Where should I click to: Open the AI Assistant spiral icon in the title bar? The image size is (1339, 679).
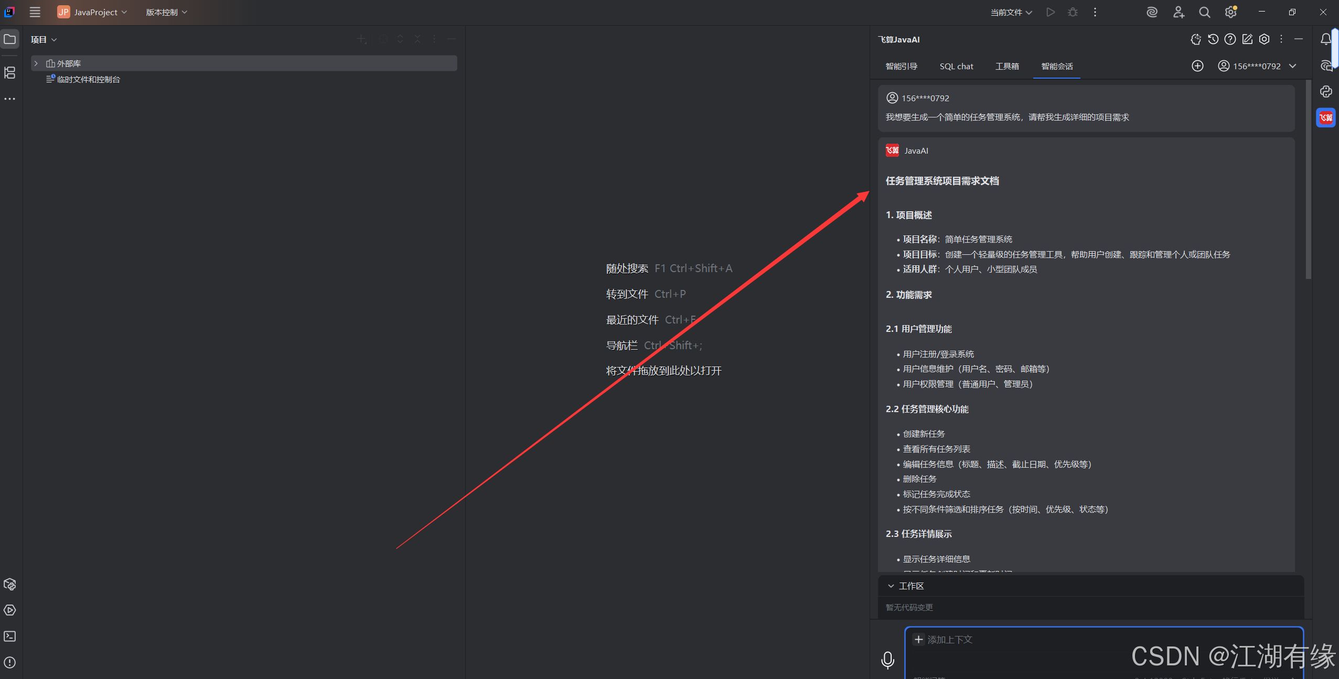(x=1152, y=12)
